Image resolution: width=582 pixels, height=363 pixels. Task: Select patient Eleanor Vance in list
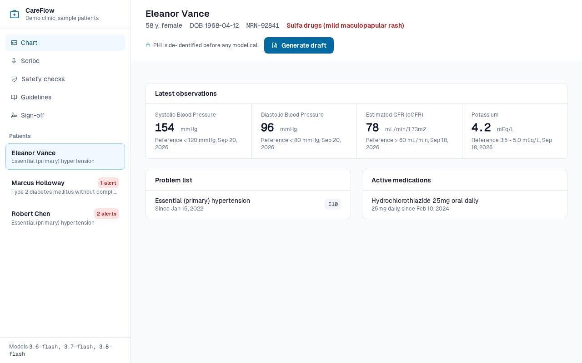[x=65, y=157]
